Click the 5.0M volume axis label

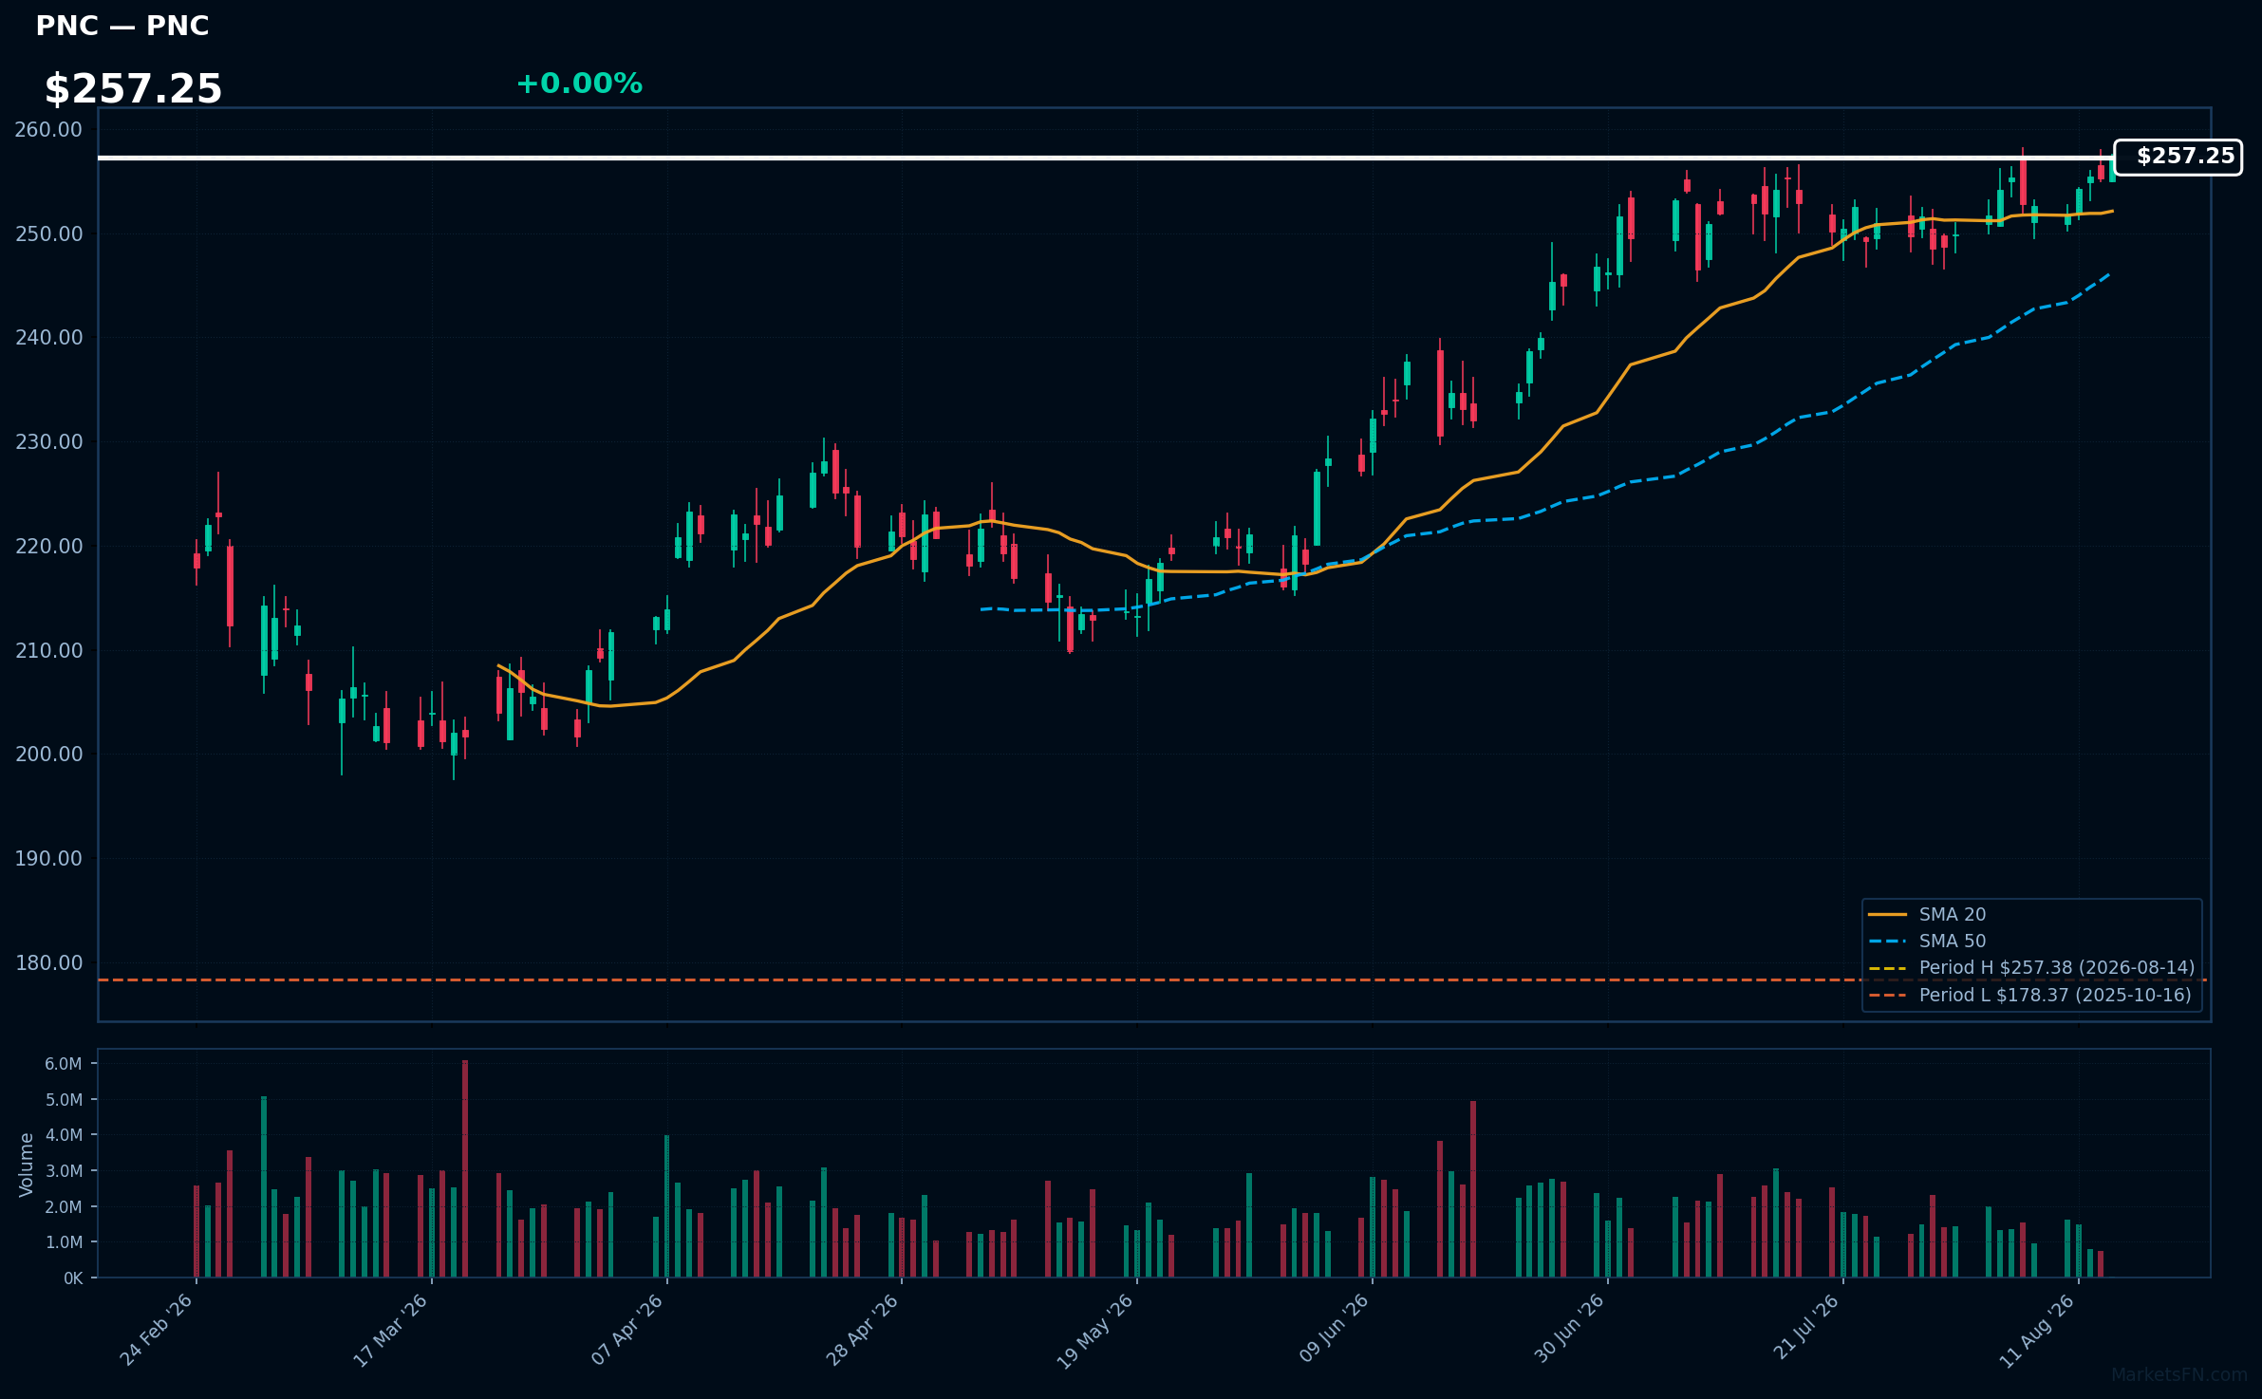pyautogui.click(x=64, y=1100)
